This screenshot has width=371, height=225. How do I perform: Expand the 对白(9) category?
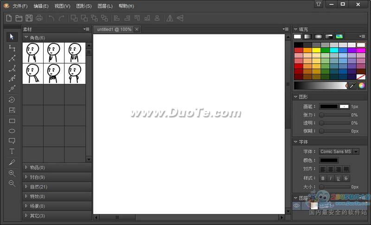[37, 177]
